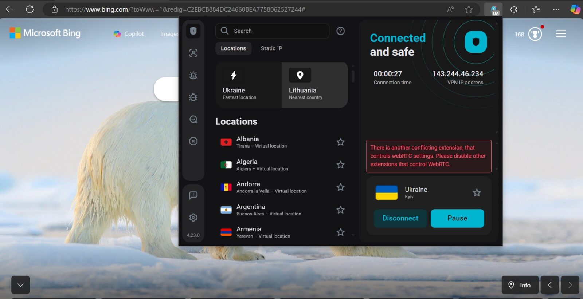The height and width of the screenshot is (299, 583).
Task: Add this page to favorites star
Action: click(469, 9)
